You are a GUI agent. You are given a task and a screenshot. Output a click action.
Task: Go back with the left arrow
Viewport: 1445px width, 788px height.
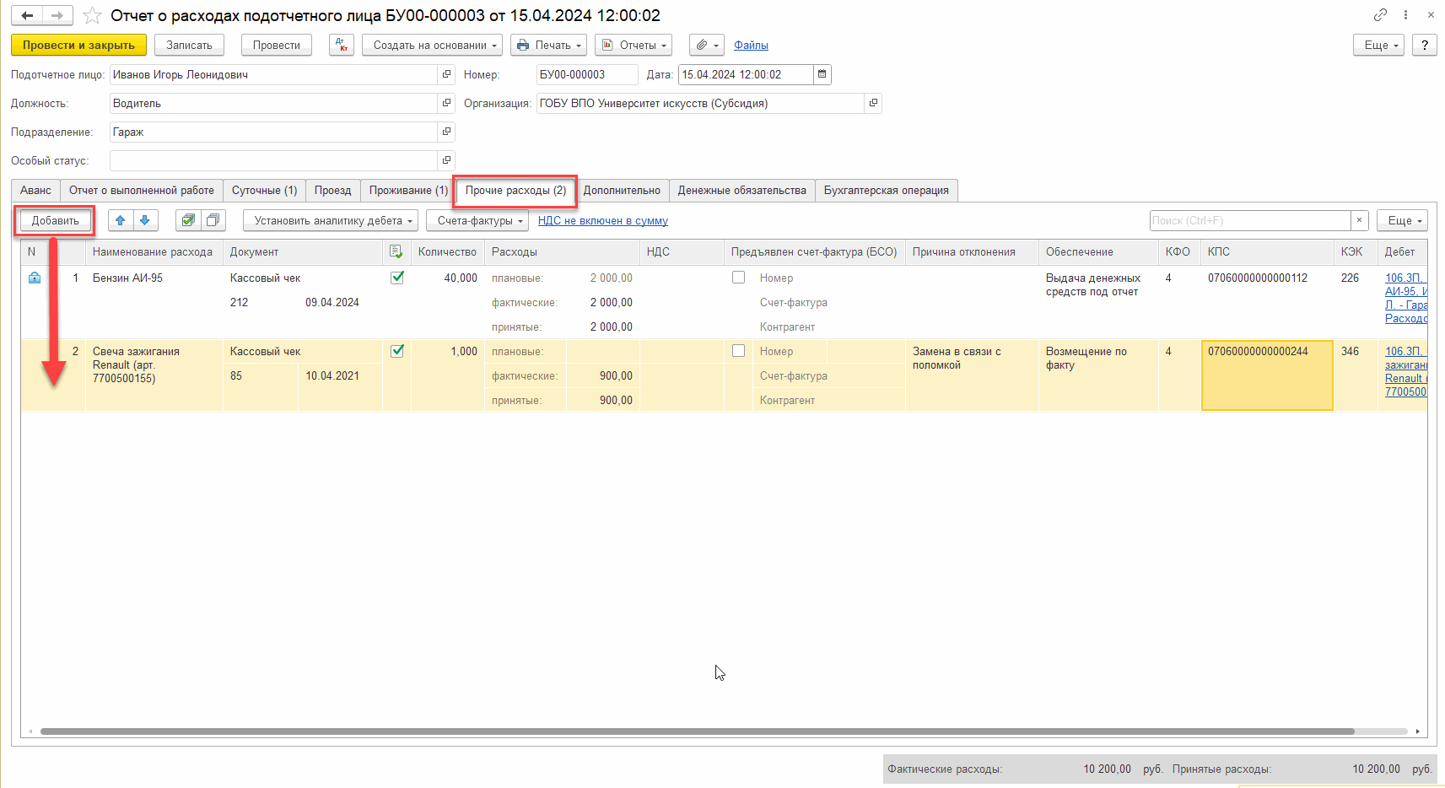27,15
